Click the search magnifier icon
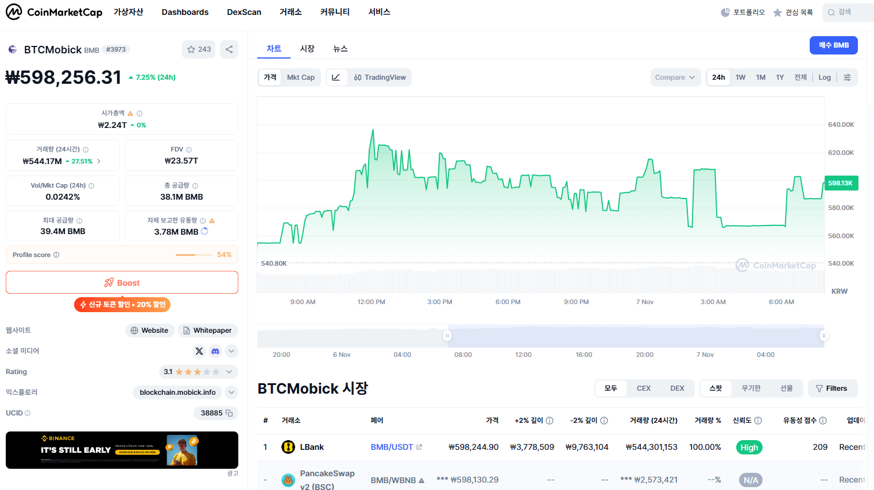Viewport: 874px width, 490px height. [831, 12]
